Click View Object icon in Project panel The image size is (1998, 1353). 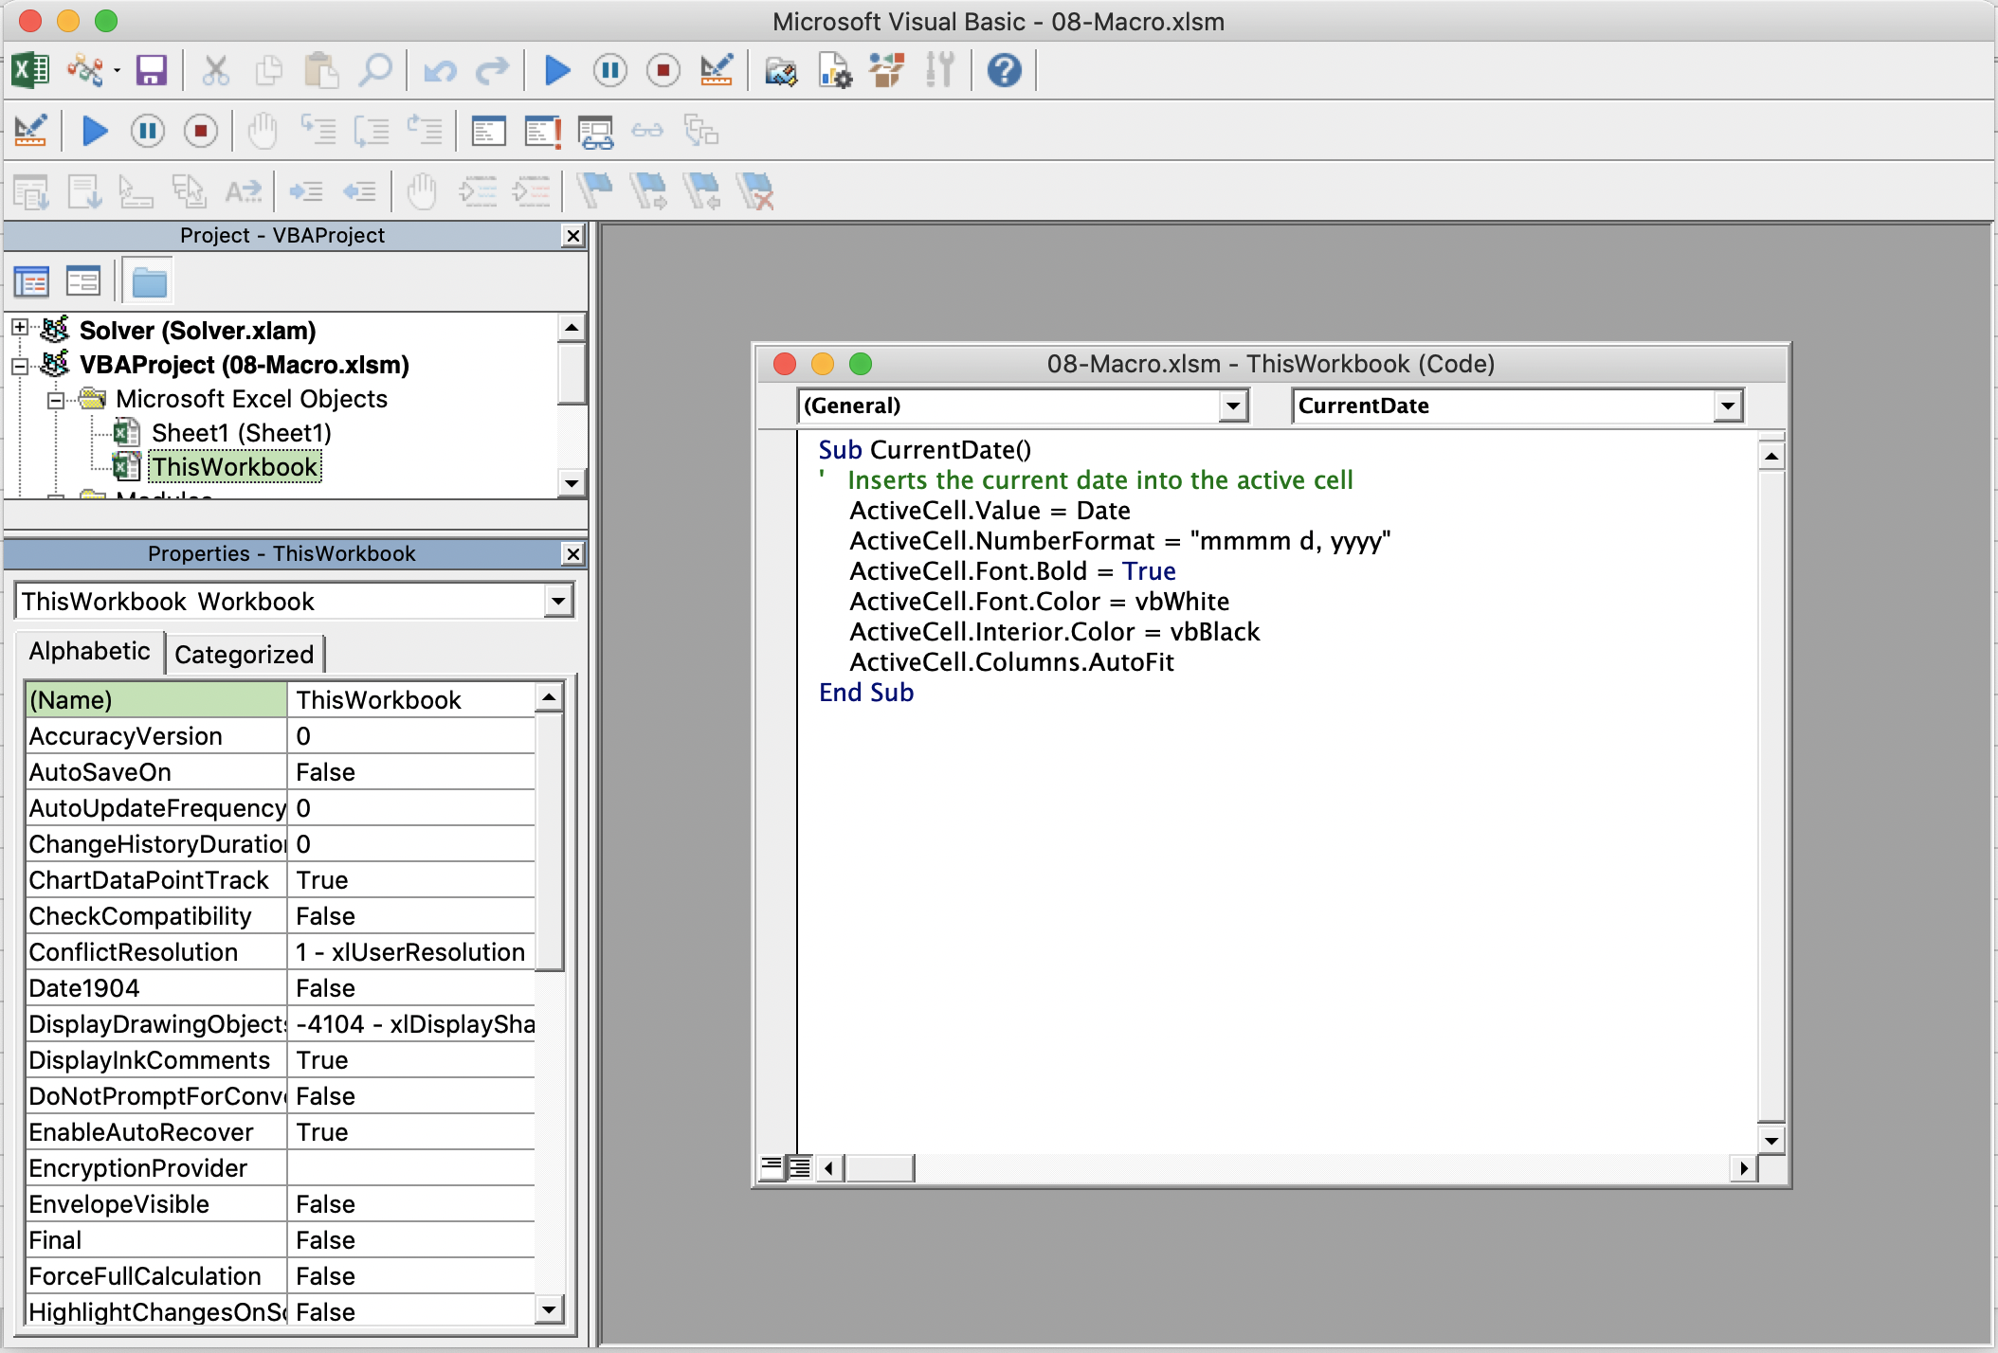pos(83,281)
